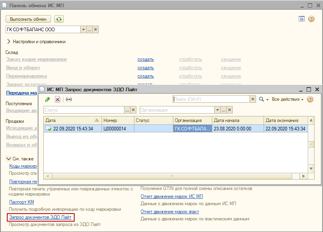Click the Статус filter input field
The width and height of the screenshot is (323, 232).
point(84,110)
